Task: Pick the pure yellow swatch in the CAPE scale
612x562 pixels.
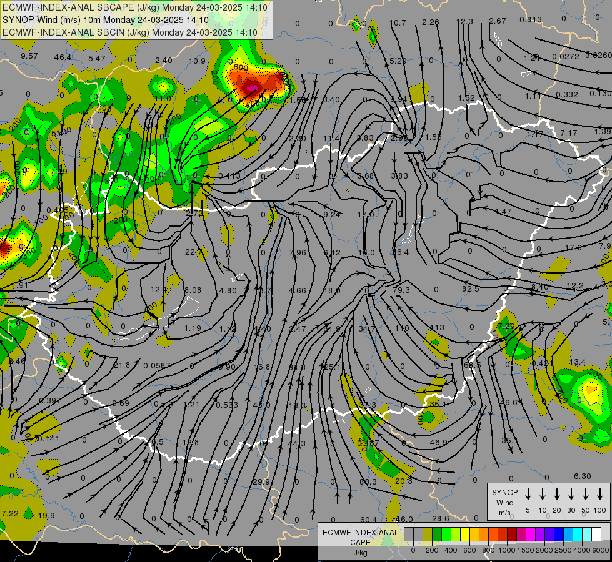Action: 465,534
